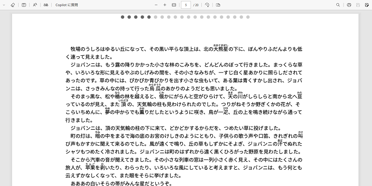Click the line starting 町の灯は、
This screenshot has height=186, width=372.
[187, 136]
